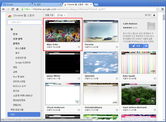Select 뉴스 및 날씨 category

pyautogui.click(x=19, y=77)
